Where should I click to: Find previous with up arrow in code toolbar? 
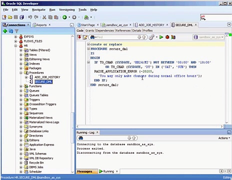click(144, 37)
